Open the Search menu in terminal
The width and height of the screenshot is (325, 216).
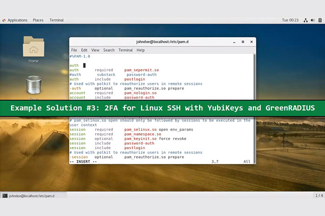(109, 50)
